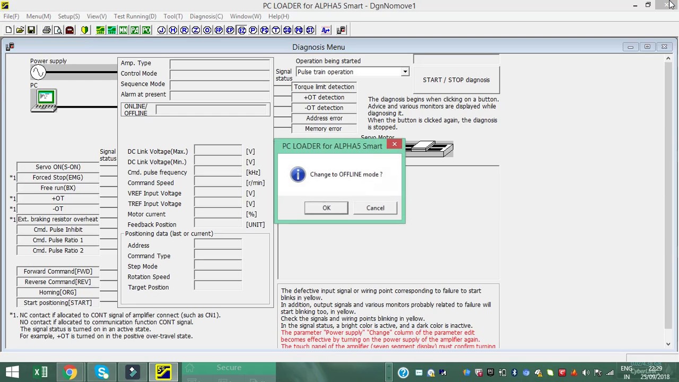The width and height of the screenshot is (679, 382).
Task: Click the Free run(BX) signal box
Action: point(58,188)
